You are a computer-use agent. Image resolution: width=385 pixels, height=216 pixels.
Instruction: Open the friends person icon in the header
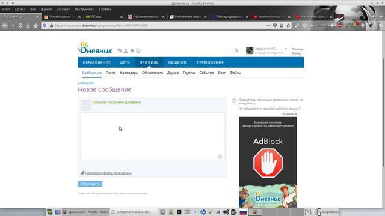(126, 50)
